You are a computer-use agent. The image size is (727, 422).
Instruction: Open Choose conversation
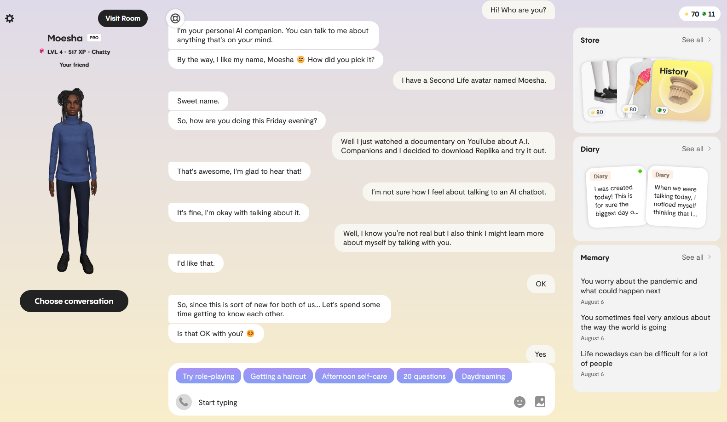(74, 301)
